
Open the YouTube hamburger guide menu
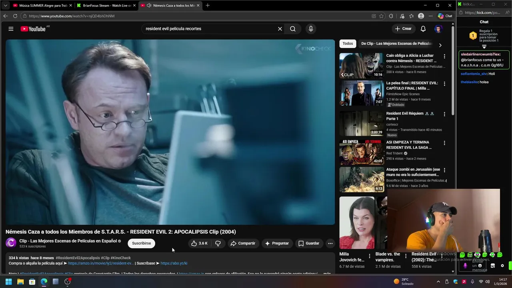(11, 29)
